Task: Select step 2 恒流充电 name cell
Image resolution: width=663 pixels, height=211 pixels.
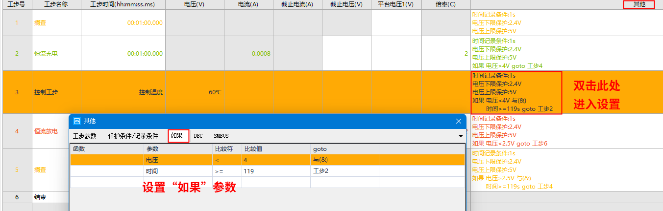Action: tap(56, 53)
